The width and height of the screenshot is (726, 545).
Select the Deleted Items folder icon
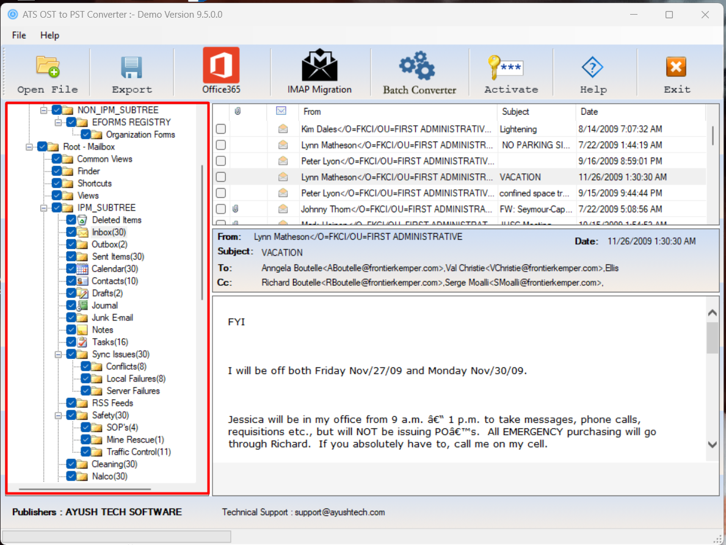click(82, 220)
